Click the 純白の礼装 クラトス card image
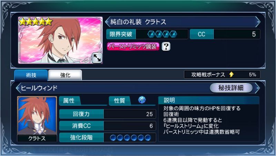Image resolution: width=276 pixels, height=156 pixels. 60,40
